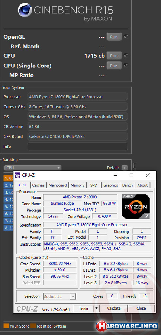Click the Close button in CPU-Z

click(x=141, y=309)
